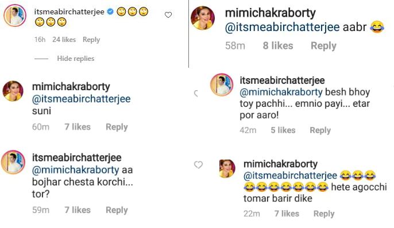Open @itsmeabirchatterjee mention in suni reply
394x228 pixels.
81,99
